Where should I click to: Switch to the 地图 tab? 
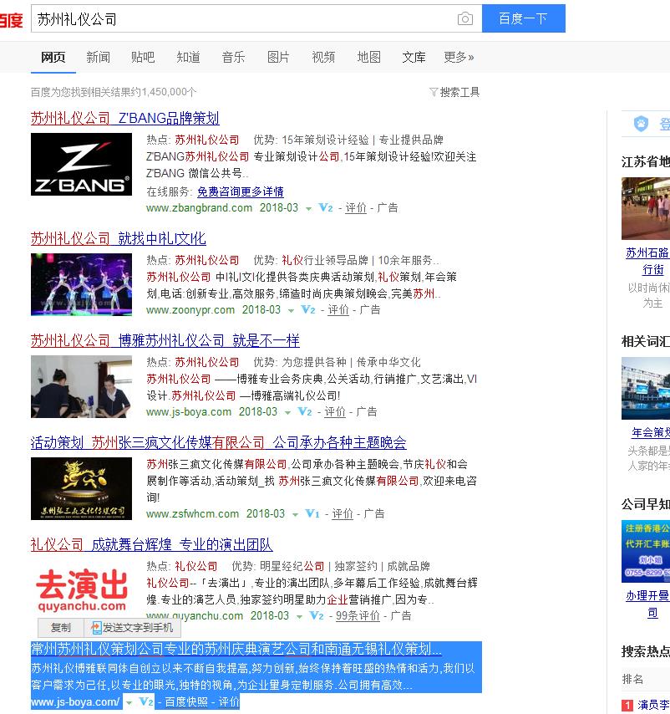pyautogui.click(x=369, y=57)
